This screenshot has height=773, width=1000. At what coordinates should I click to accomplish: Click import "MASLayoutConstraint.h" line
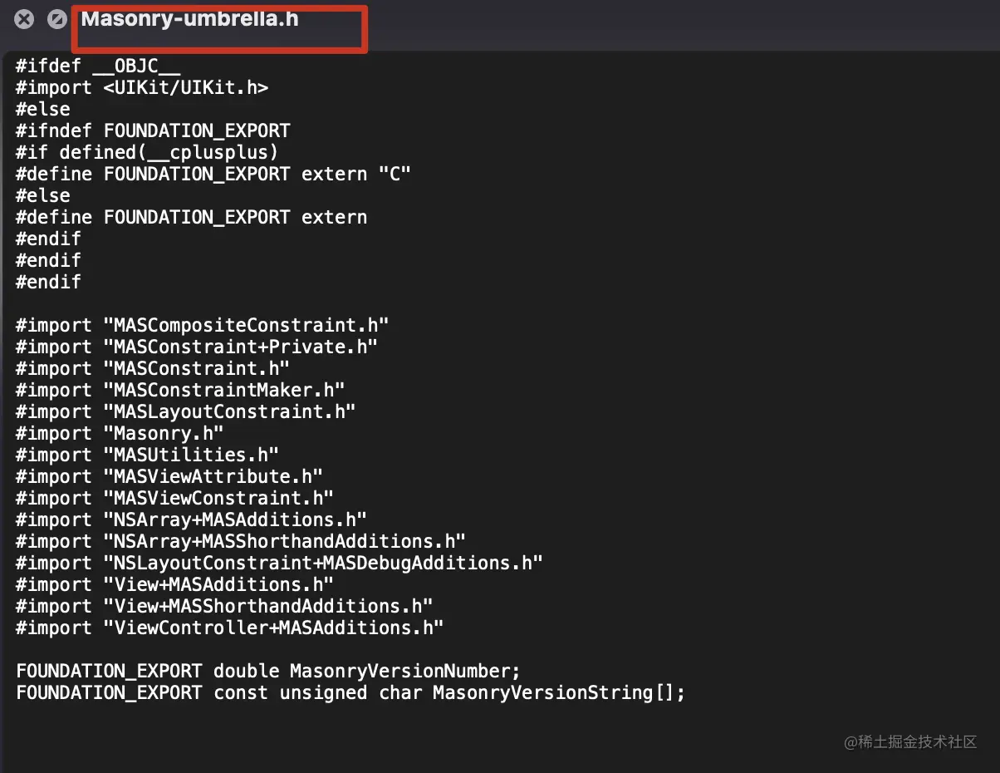[186, 411]
